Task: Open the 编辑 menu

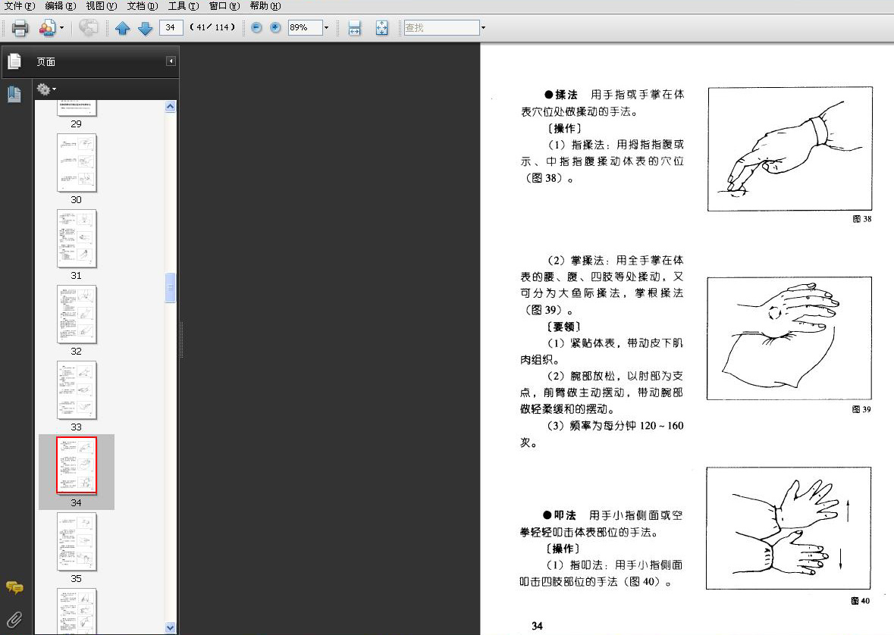Action: point(61,6)
